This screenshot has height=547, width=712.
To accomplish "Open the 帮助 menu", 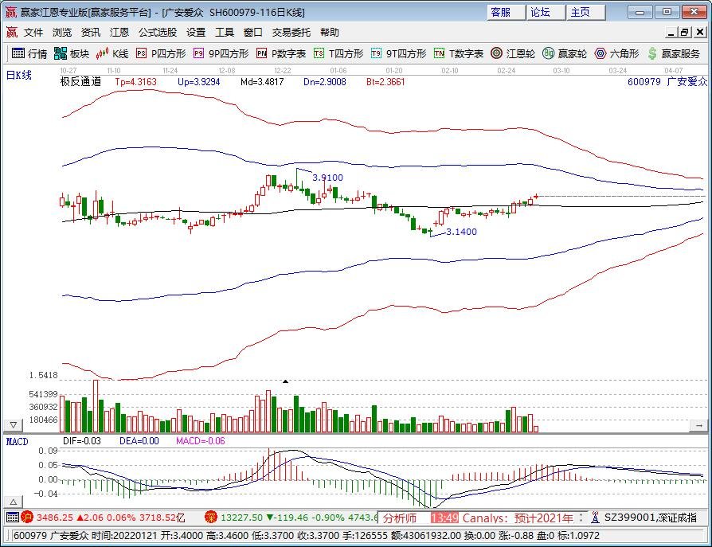I will [330, 32].
